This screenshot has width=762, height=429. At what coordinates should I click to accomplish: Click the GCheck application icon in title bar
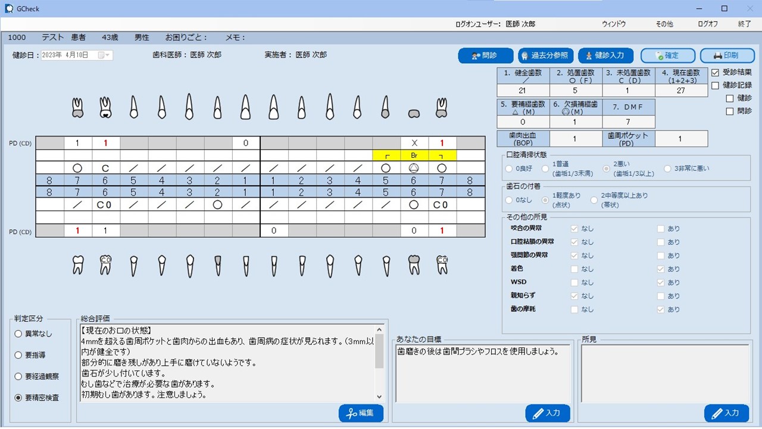point(9,8)
